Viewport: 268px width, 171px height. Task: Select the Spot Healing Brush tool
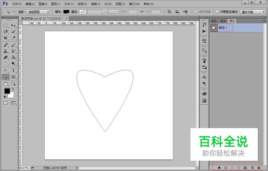point(5,45)
